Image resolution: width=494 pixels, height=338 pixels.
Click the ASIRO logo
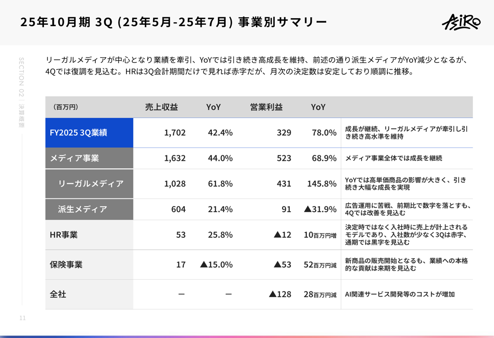[x=460, y=23]
